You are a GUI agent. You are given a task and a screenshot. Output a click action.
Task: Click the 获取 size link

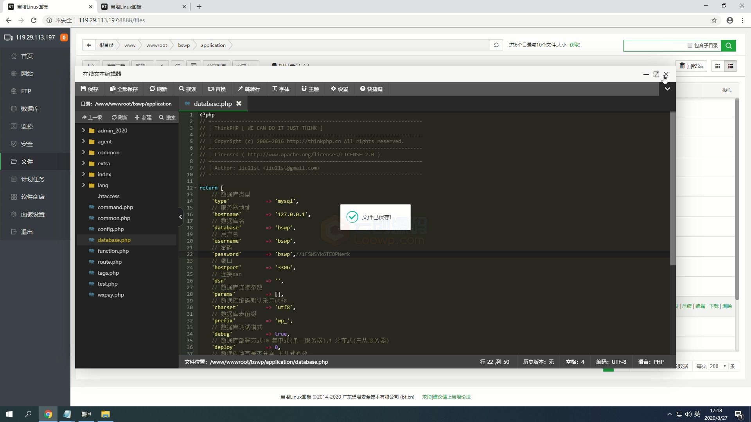[575, 45]
